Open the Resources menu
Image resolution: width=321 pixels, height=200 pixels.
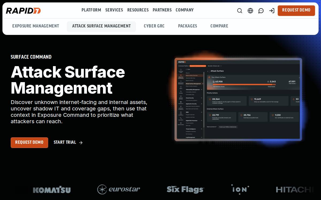coord(138,10)
